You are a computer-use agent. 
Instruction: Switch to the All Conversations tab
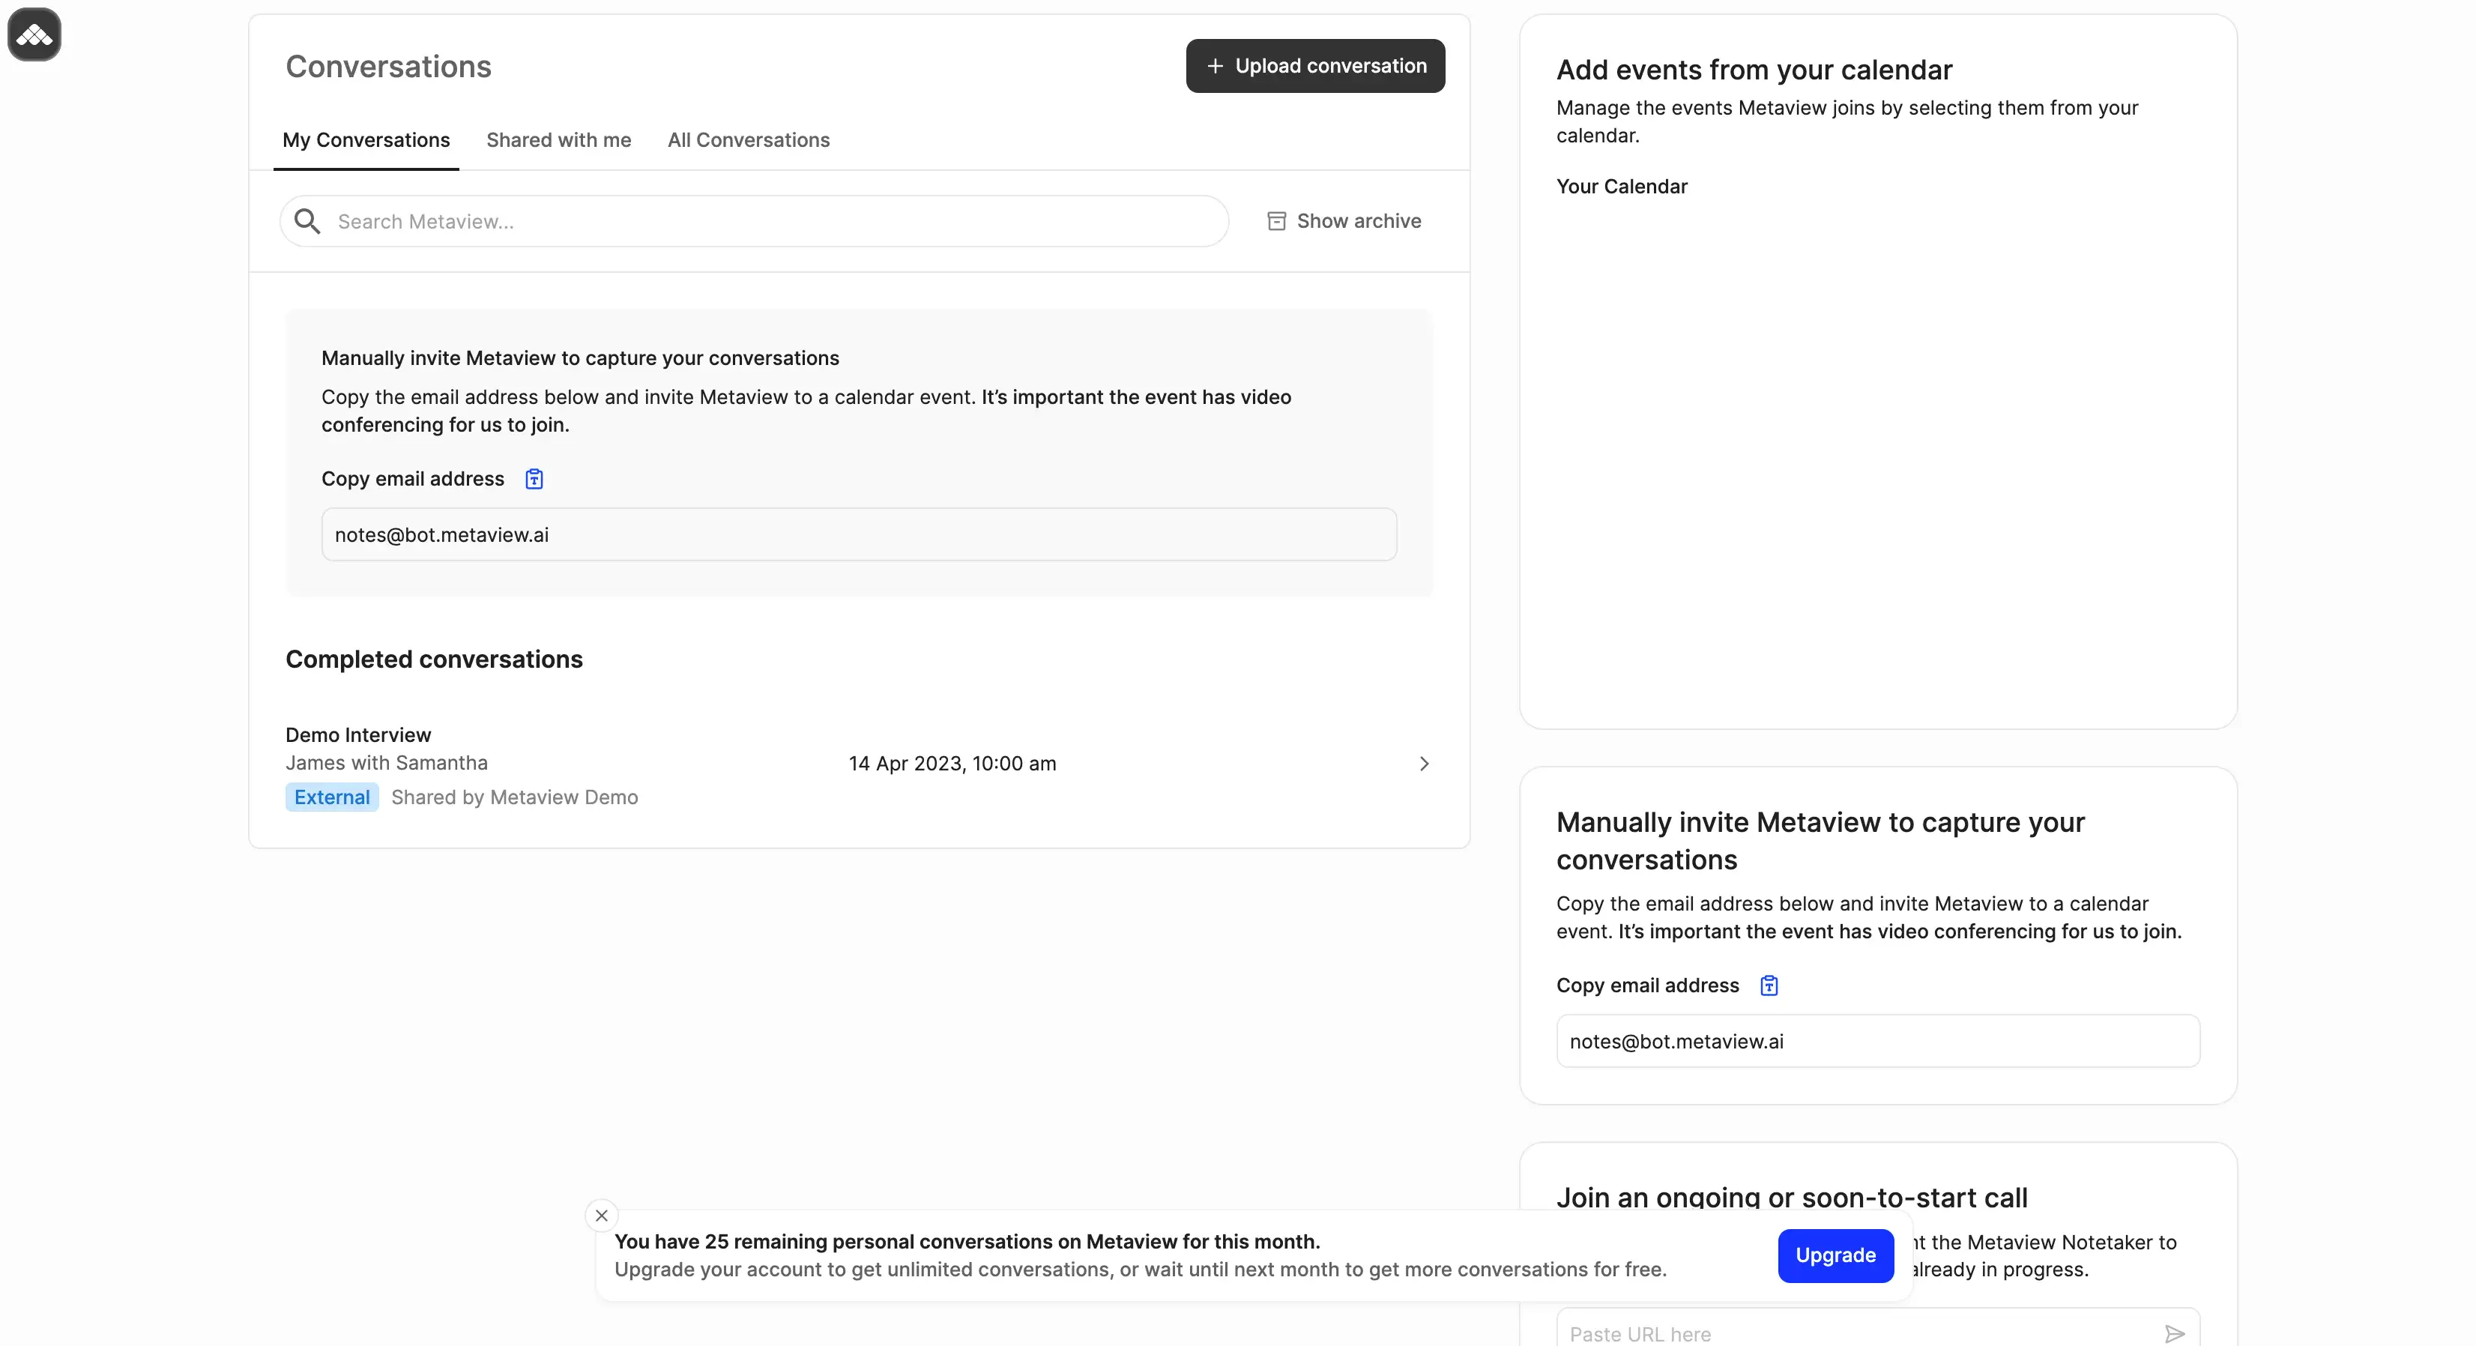[748, 140]
